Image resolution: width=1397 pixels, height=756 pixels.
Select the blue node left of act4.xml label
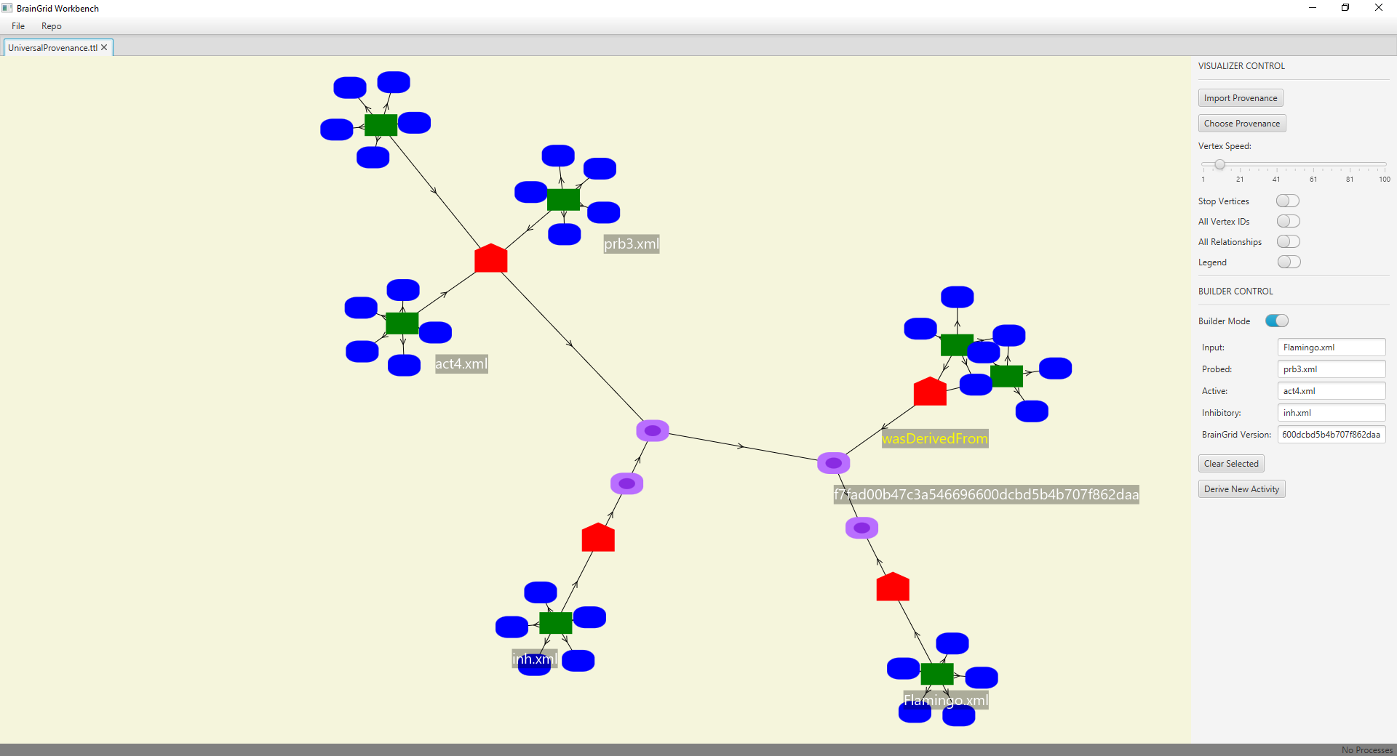pos(405,365)
